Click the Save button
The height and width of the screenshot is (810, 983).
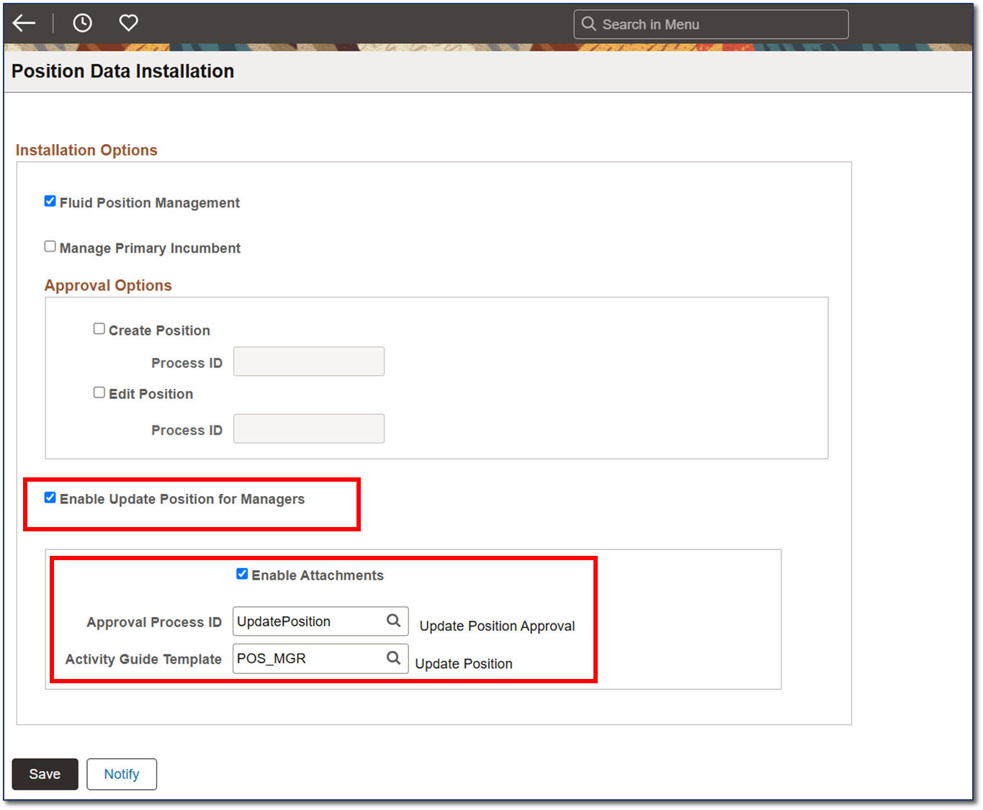(x=45, y=774)
